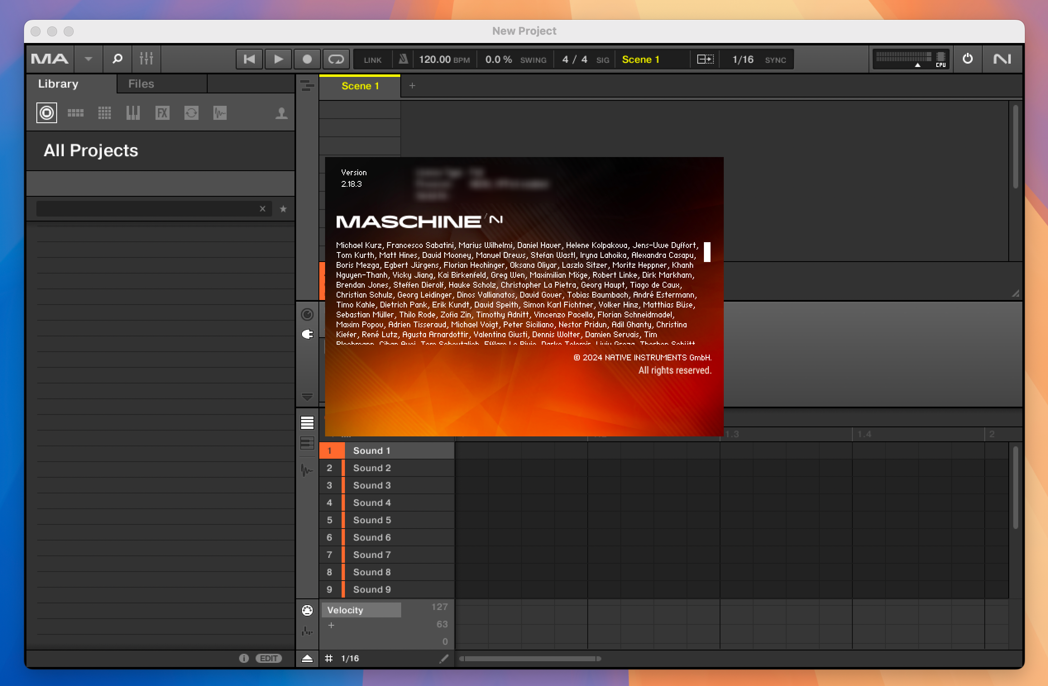The height and width of the screenshot is (686, 1048).
Task: Switch to the Library tab
Action: [71, 83]
